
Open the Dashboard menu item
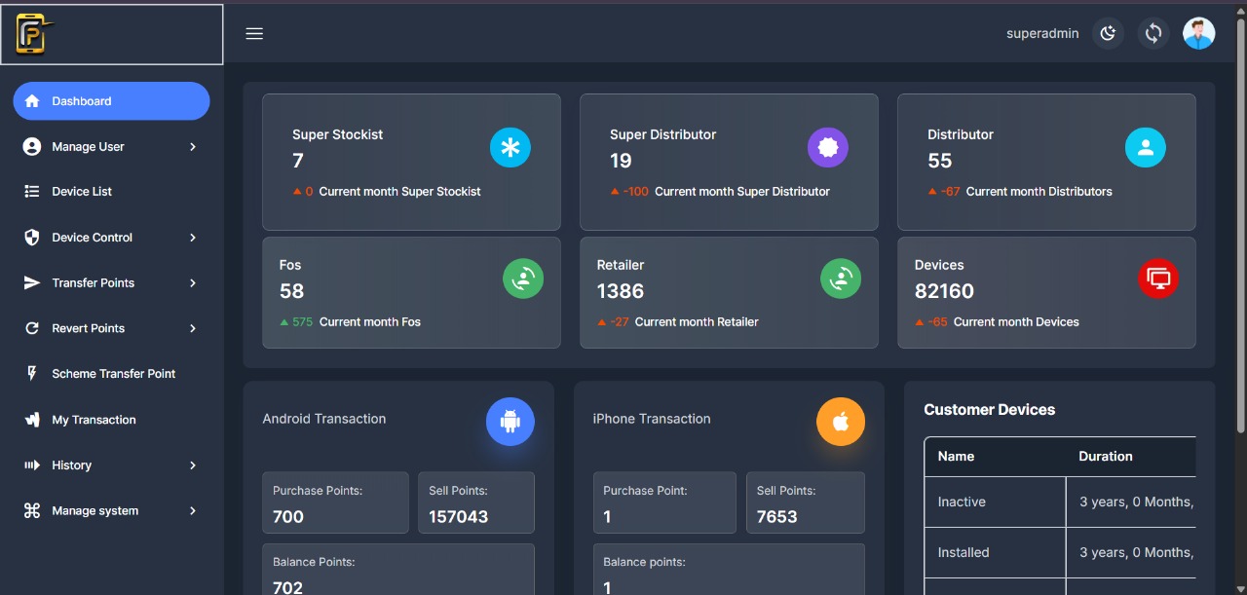[111, 101]
